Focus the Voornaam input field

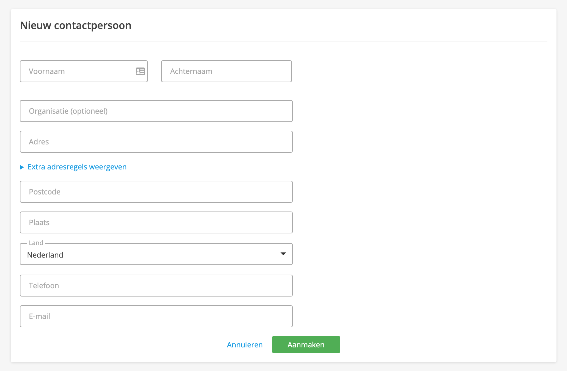(84, 71)
